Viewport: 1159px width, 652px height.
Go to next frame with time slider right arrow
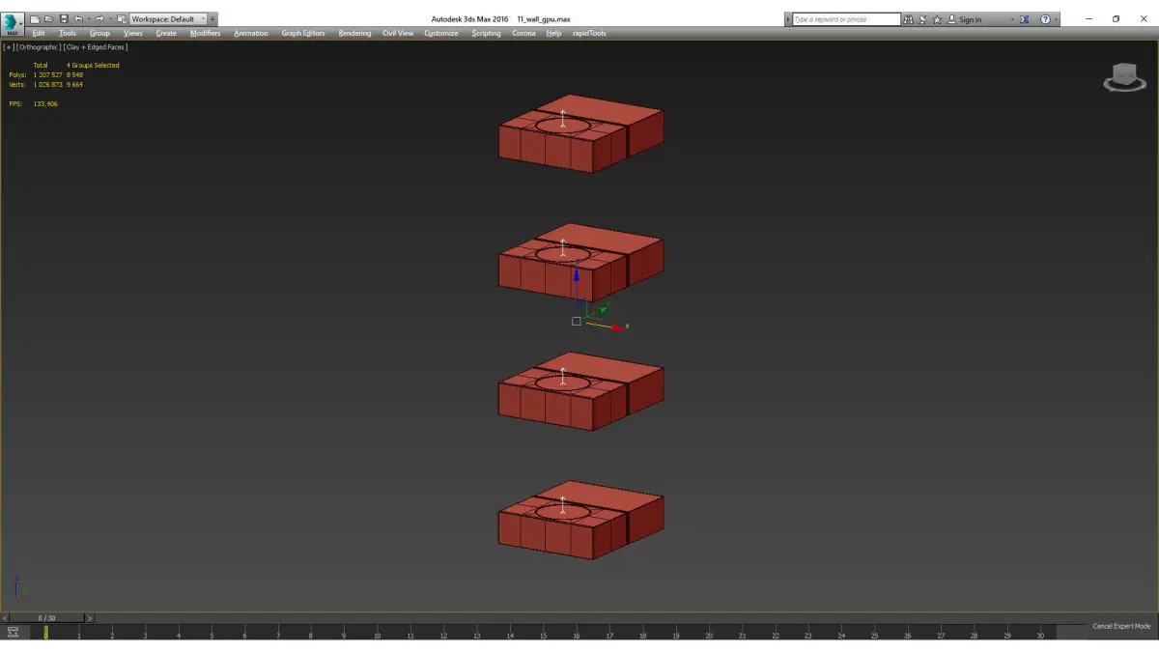(90, 618)
